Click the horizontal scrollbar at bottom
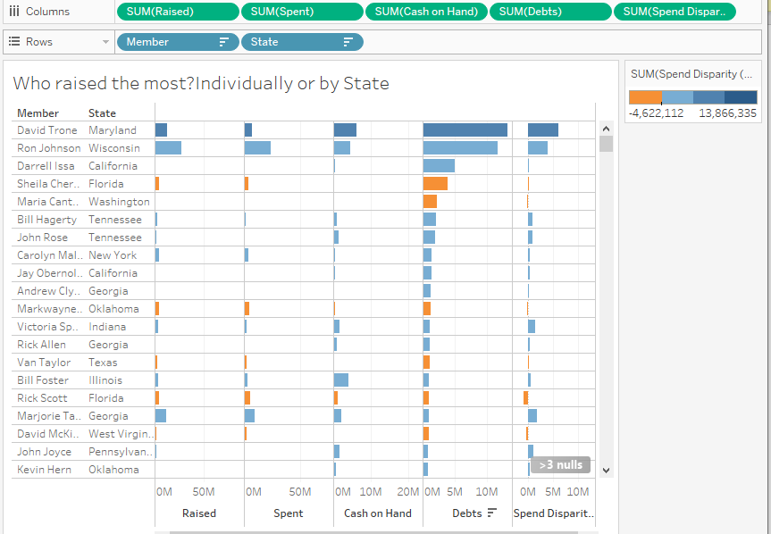Viewport: 771px width, 534px height. pos(375,531)
